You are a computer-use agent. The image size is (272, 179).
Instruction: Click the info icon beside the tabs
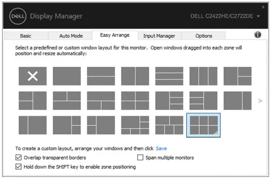[x=258, y=35]
